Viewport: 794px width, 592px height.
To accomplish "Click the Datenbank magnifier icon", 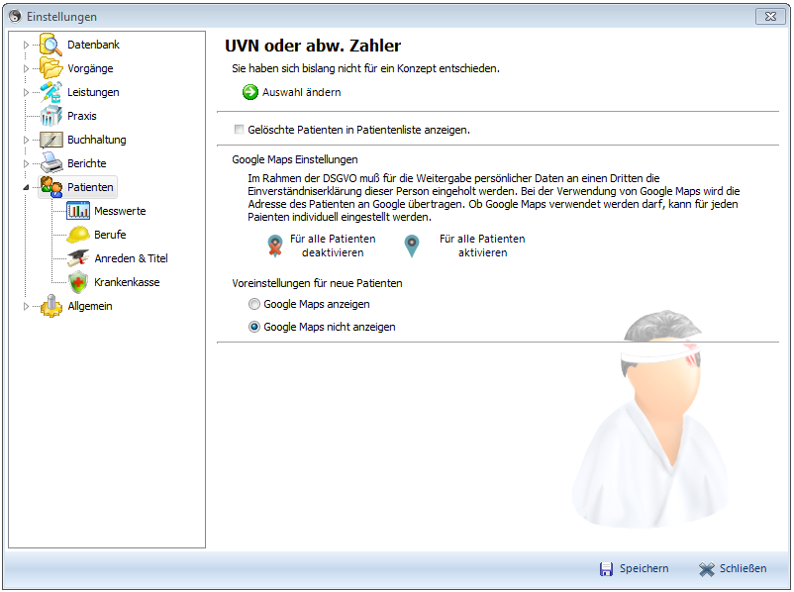I will pos(51,45).
